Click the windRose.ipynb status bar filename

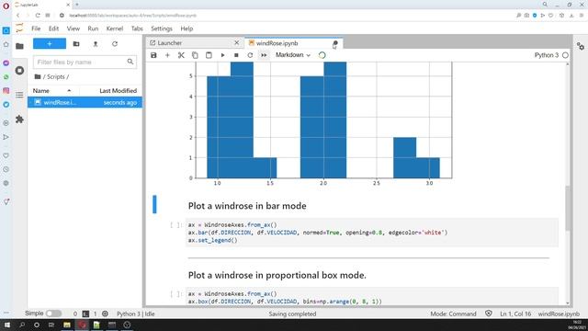(x=559, y=314)
